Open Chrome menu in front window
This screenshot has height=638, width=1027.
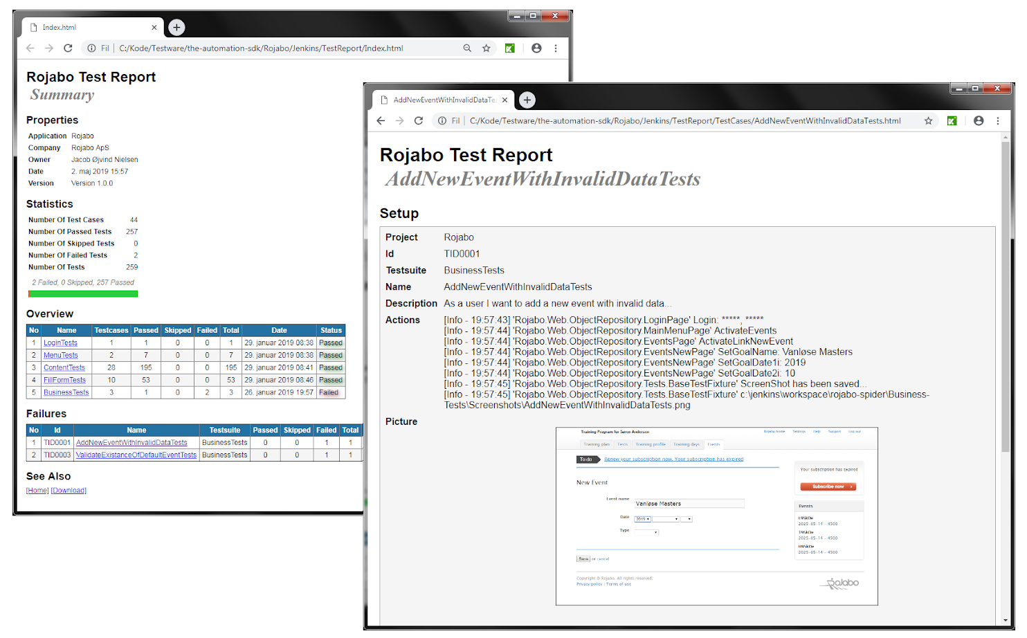[998, 120]
